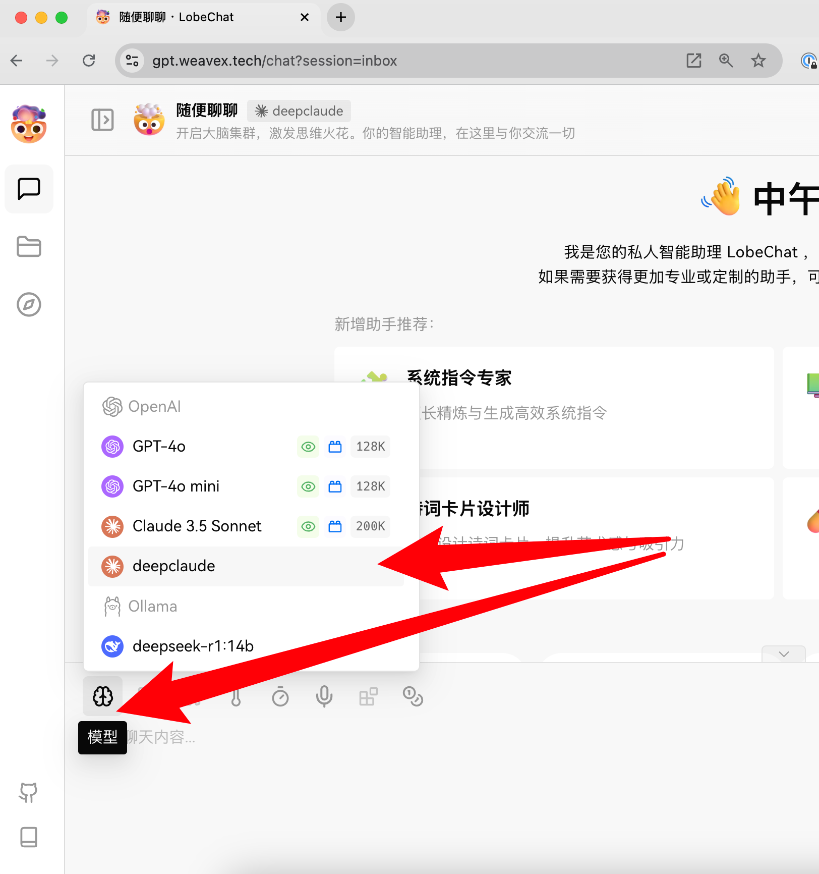Select deepseek-r1:14b Ollama model
The height and width of the screenshot is (874, 819).
(246, 646)
